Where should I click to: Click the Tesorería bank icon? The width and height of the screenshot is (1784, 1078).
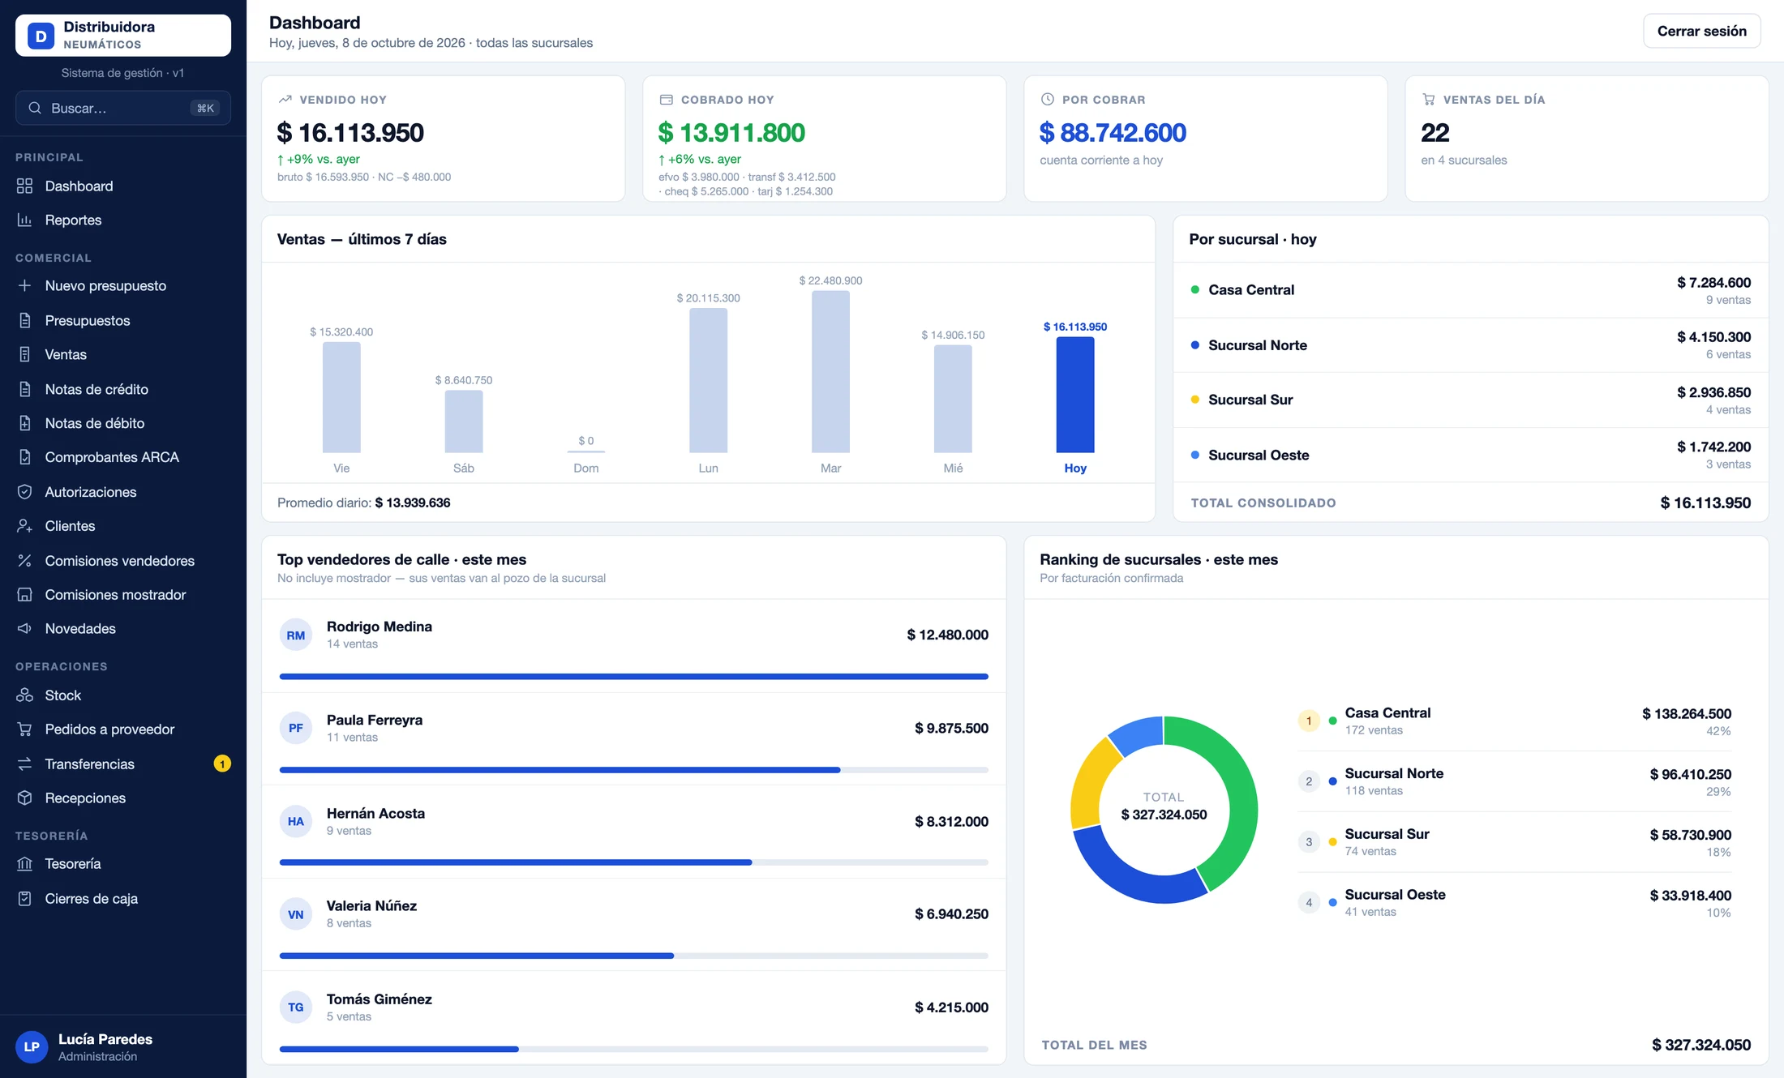click(24, 864)
